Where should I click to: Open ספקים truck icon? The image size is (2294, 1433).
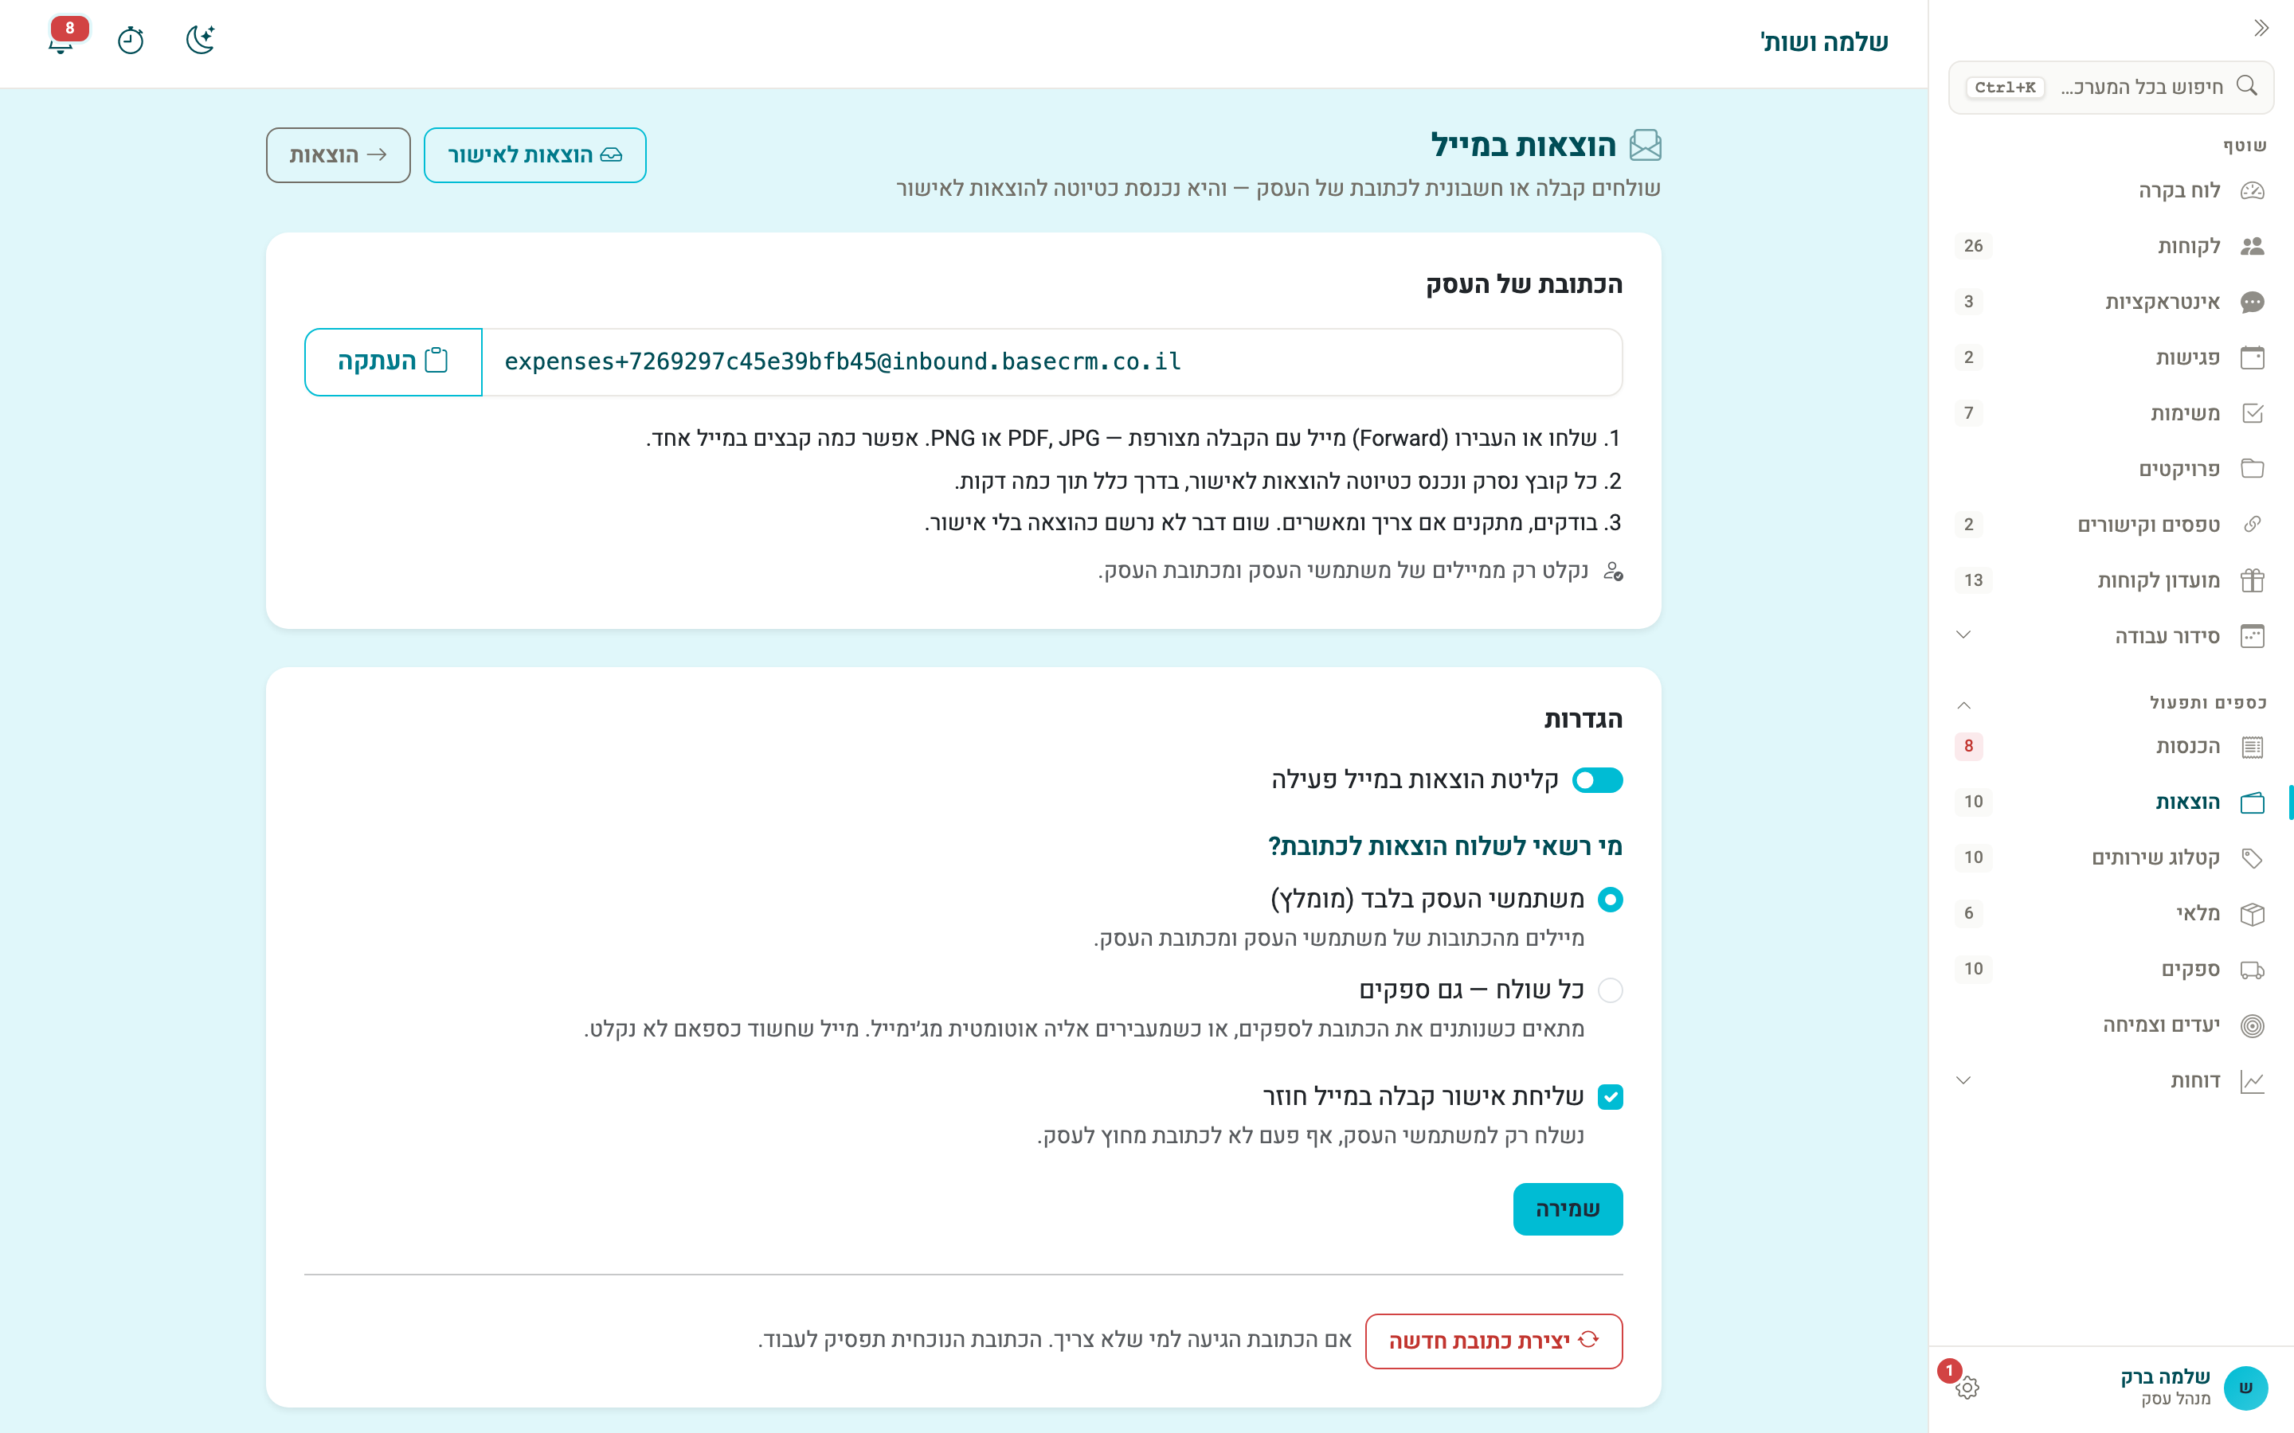(x=2253, y=970)
